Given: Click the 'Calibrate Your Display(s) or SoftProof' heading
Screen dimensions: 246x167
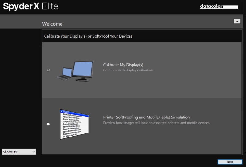Looking at the screenshot, I should [88, 36].
